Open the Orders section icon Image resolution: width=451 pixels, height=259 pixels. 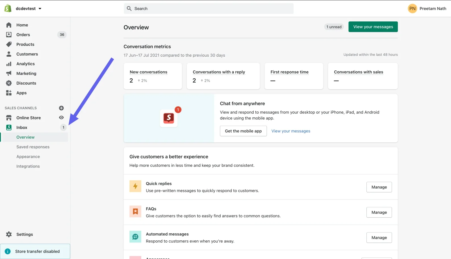tap(9, 35)
